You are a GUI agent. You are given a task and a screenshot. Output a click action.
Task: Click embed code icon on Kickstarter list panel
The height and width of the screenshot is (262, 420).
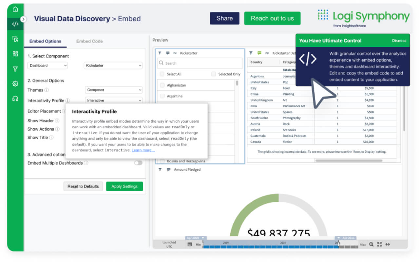pyautogui.click(x=175, y=53)
